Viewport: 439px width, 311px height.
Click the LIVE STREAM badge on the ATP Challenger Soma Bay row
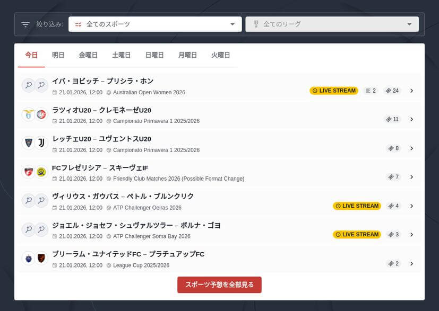[358, 235]
